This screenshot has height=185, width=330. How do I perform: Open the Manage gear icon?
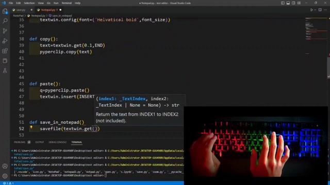pyautogui.click(x=5, y=176)
